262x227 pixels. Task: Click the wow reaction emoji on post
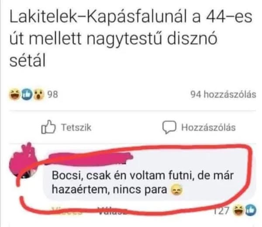coord(39,95)
